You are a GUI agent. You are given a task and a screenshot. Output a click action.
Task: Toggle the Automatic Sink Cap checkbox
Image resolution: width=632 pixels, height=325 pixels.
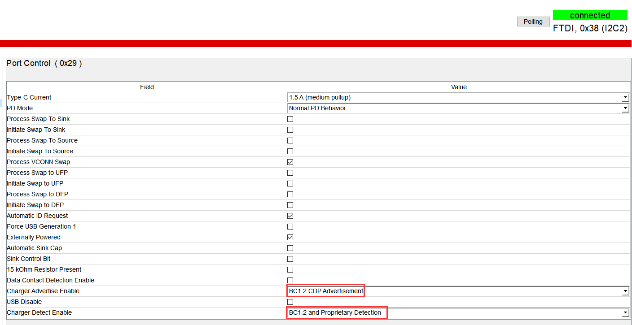point(290,248)
